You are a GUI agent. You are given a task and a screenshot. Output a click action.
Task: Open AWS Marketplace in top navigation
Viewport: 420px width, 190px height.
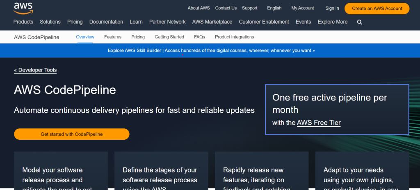pos(212,22)
